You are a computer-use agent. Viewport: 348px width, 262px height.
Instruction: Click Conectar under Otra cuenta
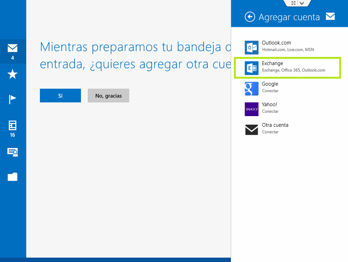(x=270, y=132)
